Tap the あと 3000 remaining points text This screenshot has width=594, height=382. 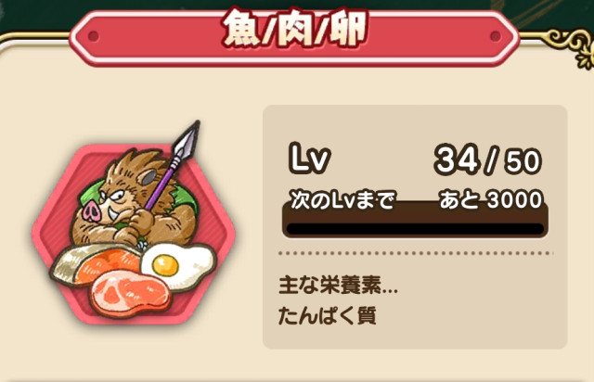point(491,199)
